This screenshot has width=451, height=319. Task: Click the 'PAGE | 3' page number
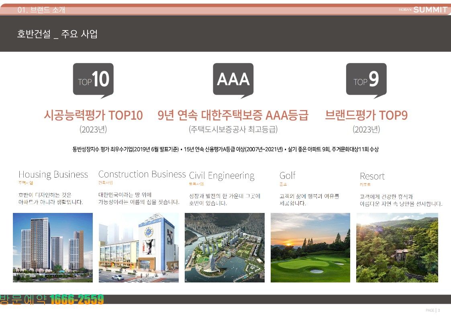point(433,311)
